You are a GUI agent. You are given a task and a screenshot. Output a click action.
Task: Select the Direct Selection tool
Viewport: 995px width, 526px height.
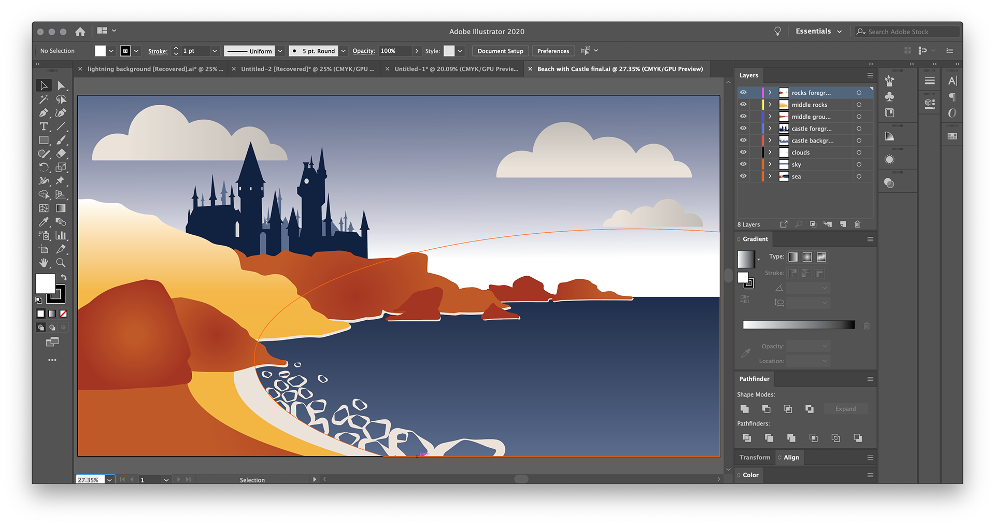[x=61, y=86]
